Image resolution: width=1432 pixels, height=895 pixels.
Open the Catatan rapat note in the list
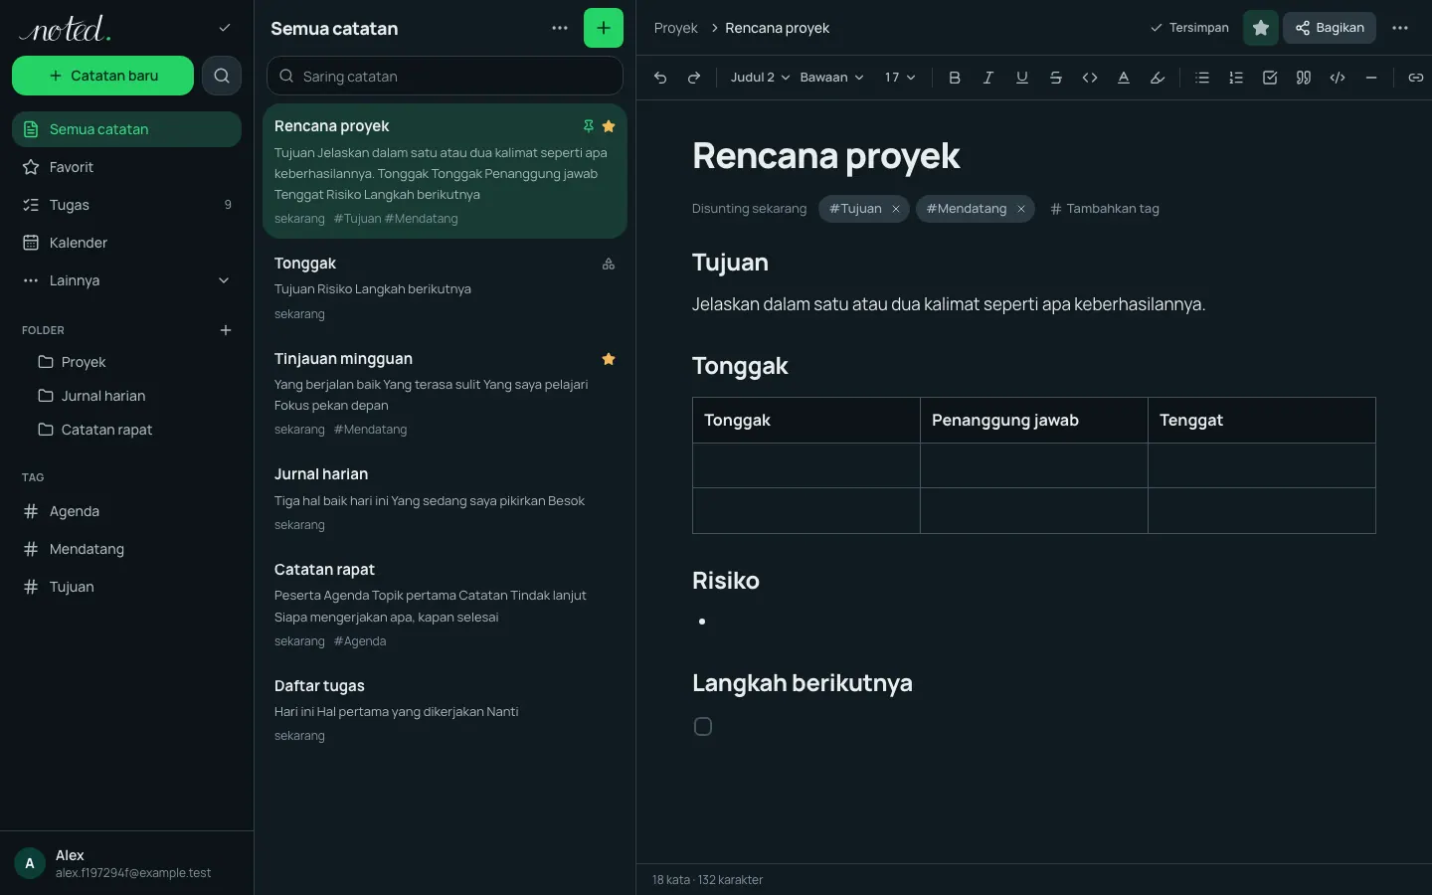[x=445, y=605]
